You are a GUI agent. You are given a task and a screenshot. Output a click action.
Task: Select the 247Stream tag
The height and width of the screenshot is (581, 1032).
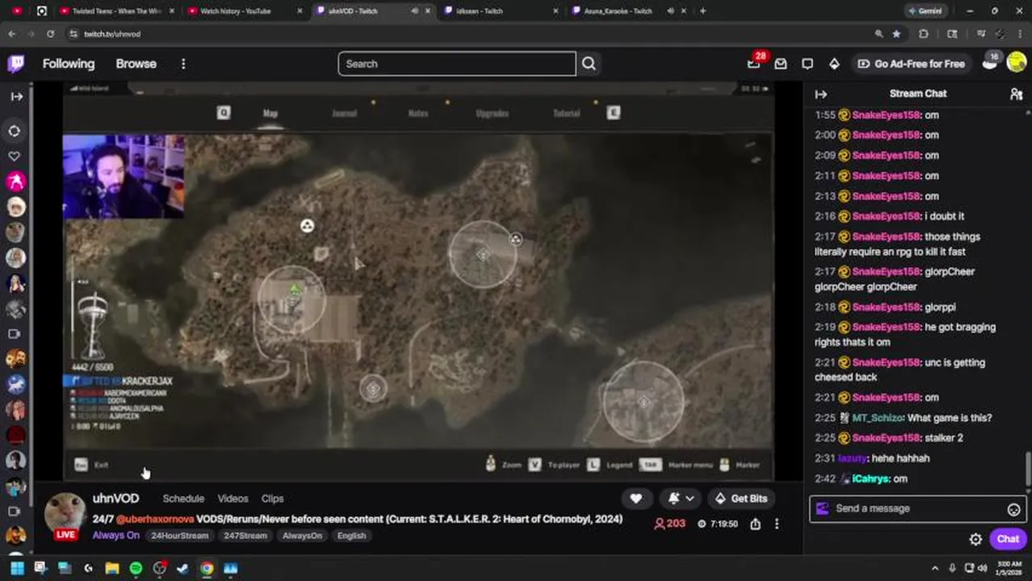245,536
